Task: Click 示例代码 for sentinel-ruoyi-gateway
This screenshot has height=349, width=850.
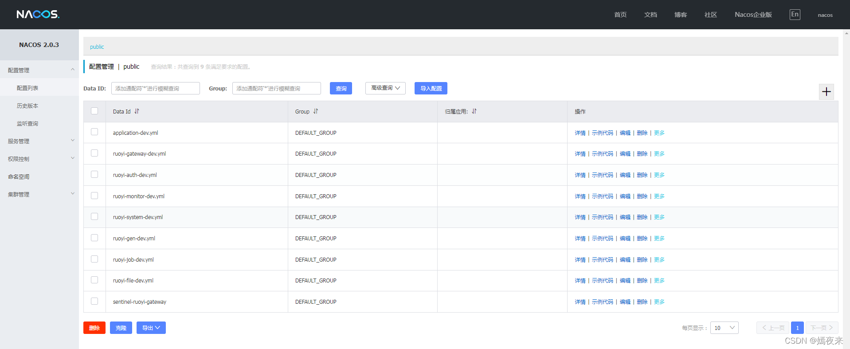Action: 603,302
